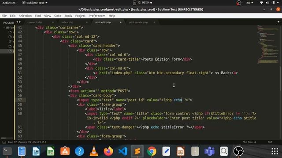Screen dimensions: 282x158
Task: Toggle the side bar panel-switcher icon in status bar
Action: [x=4, y=142]
